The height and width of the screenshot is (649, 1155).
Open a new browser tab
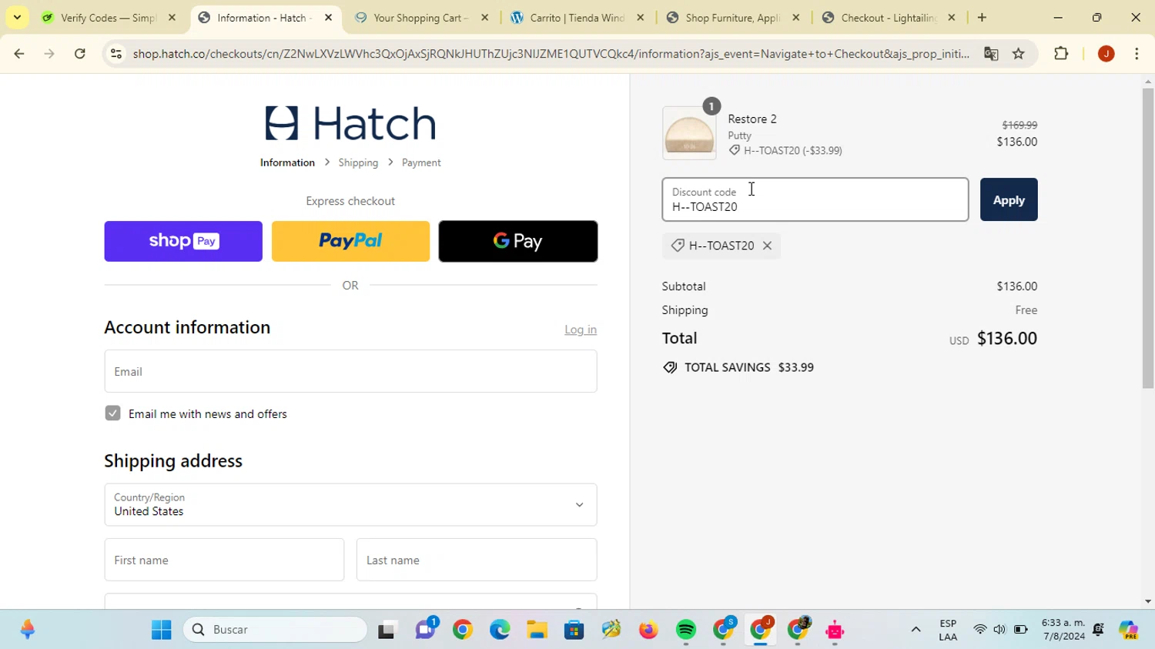982,18
